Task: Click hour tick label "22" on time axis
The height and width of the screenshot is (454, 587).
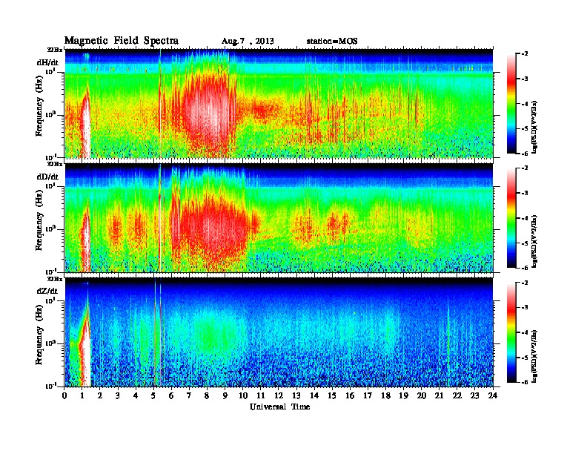Action: point(457,395)
